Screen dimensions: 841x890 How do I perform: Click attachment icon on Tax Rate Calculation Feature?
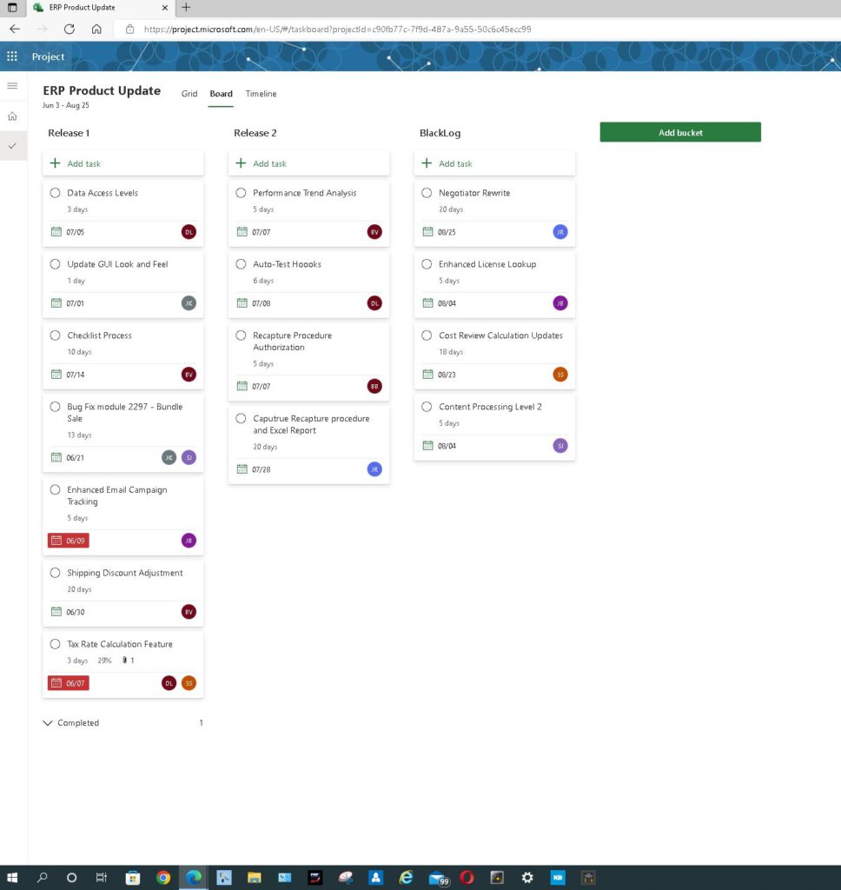tap(124, 661)
